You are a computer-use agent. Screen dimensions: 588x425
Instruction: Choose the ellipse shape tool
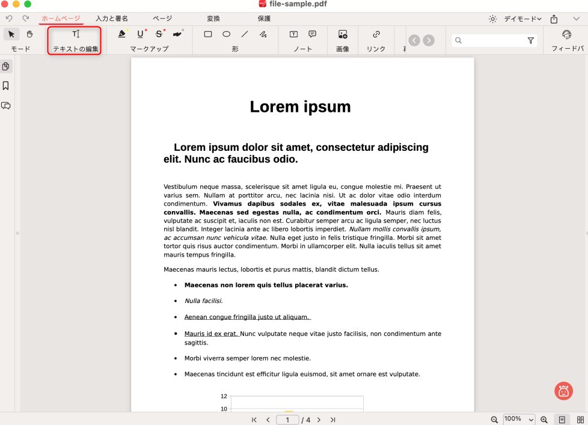tap(226, 34)
